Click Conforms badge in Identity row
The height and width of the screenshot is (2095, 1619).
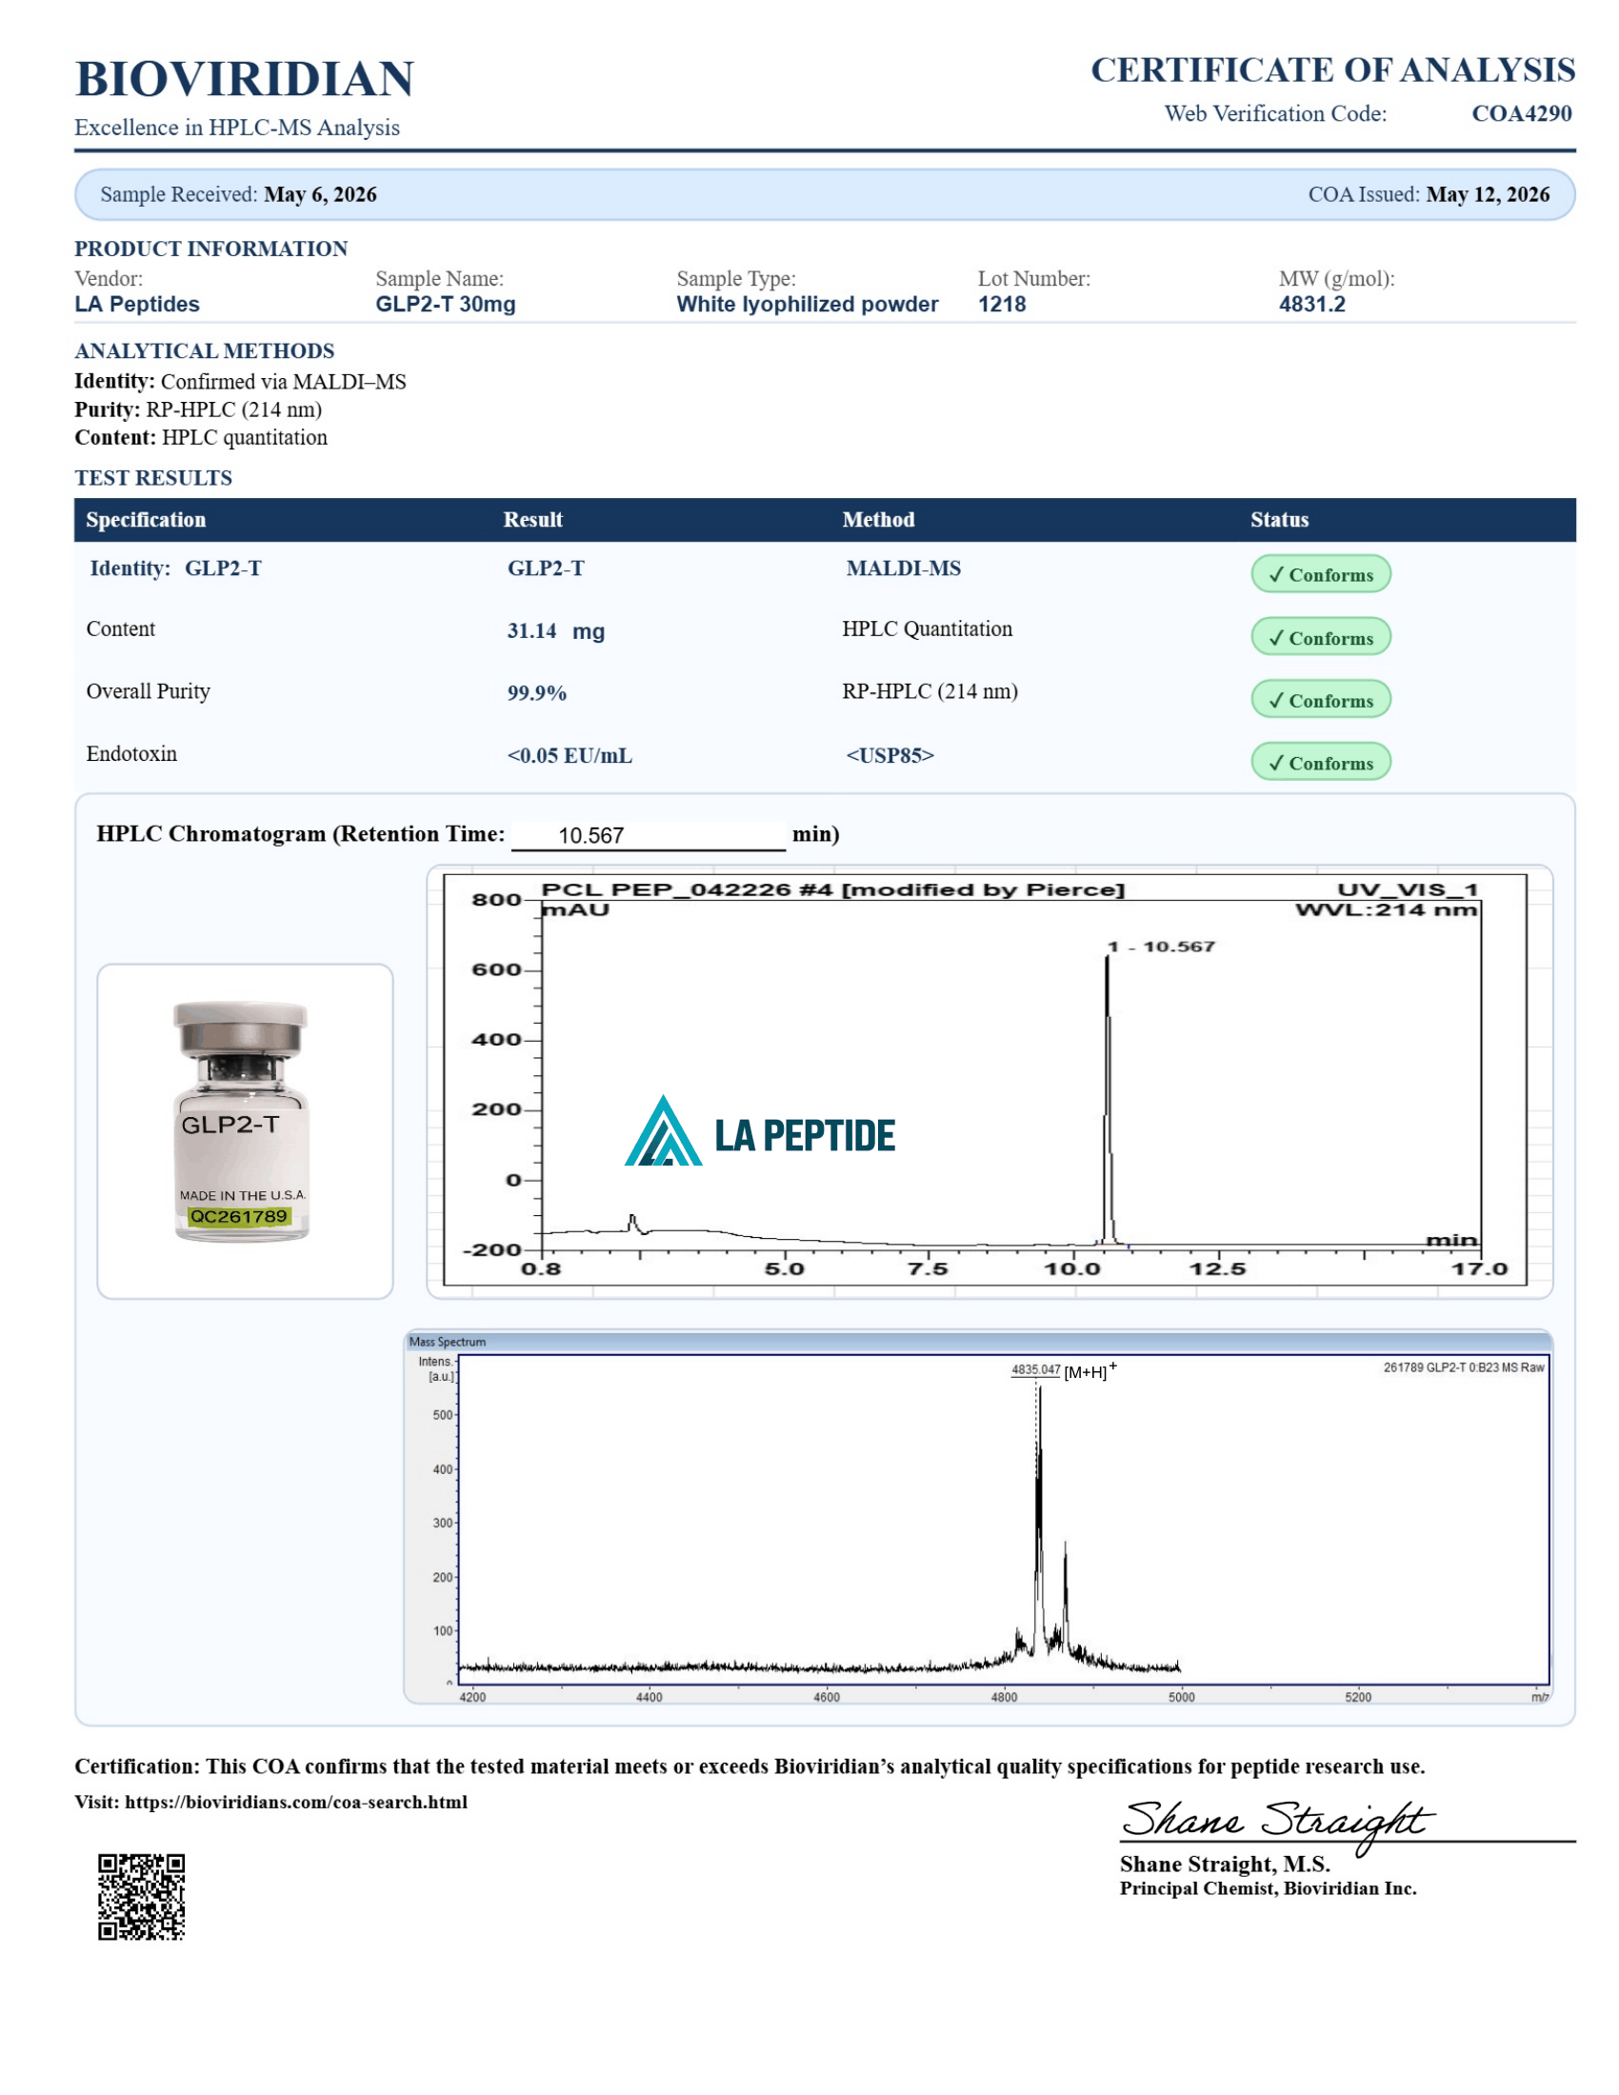1320,573
